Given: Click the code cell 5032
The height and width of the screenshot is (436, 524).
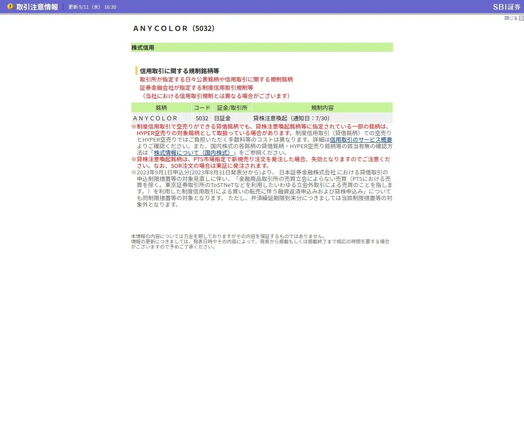Looking at the screenshot, I should pyautogui.click(x=202, y=118).
